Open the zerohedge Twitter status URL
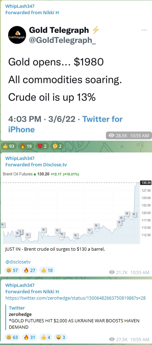This screenshot has width=152, height=345. (x=75, y=298)
